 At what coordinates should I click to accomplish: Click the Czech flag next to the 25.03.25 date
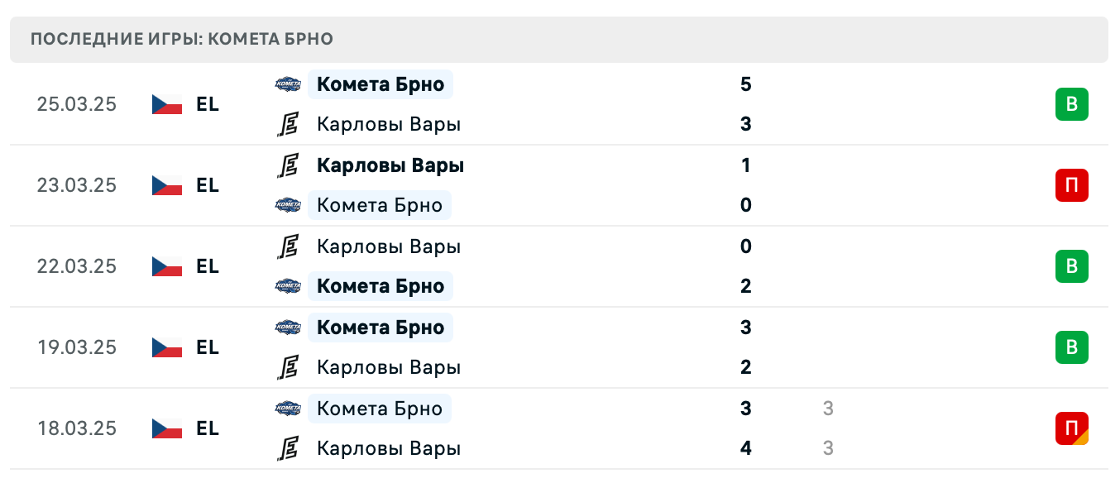coord(165,104)
